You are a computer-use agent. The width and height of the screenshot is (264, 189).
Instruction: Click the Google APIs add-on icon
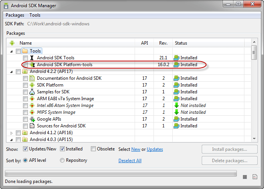click(32, 119)
